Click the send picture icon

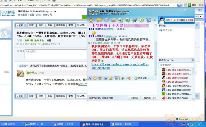pyautogui.click(x=106, y=78)
